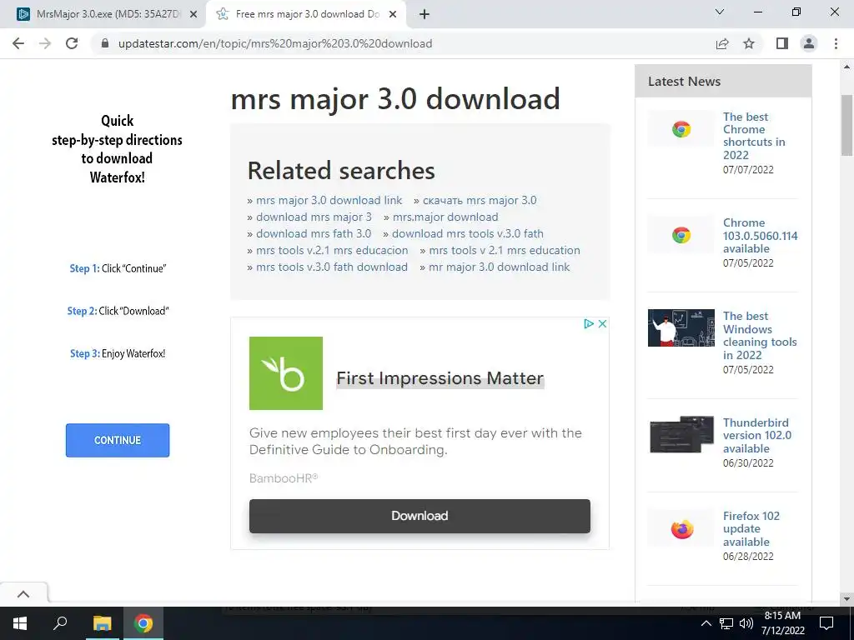Click the forward navigation arrow
This screenshot has height=640, width=854.
[45, 43]
